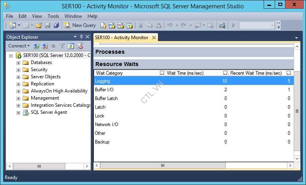Collapse the SER100 server node
Screen dimensions: 306x185
[11, 56]
